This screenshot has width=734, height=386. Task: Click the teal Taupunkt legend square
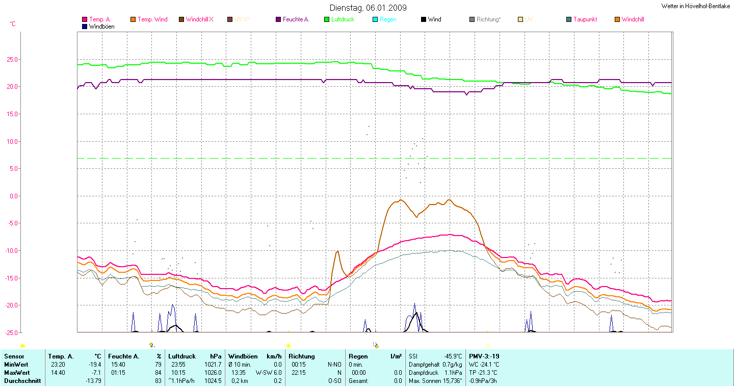[x=569, y=19]
